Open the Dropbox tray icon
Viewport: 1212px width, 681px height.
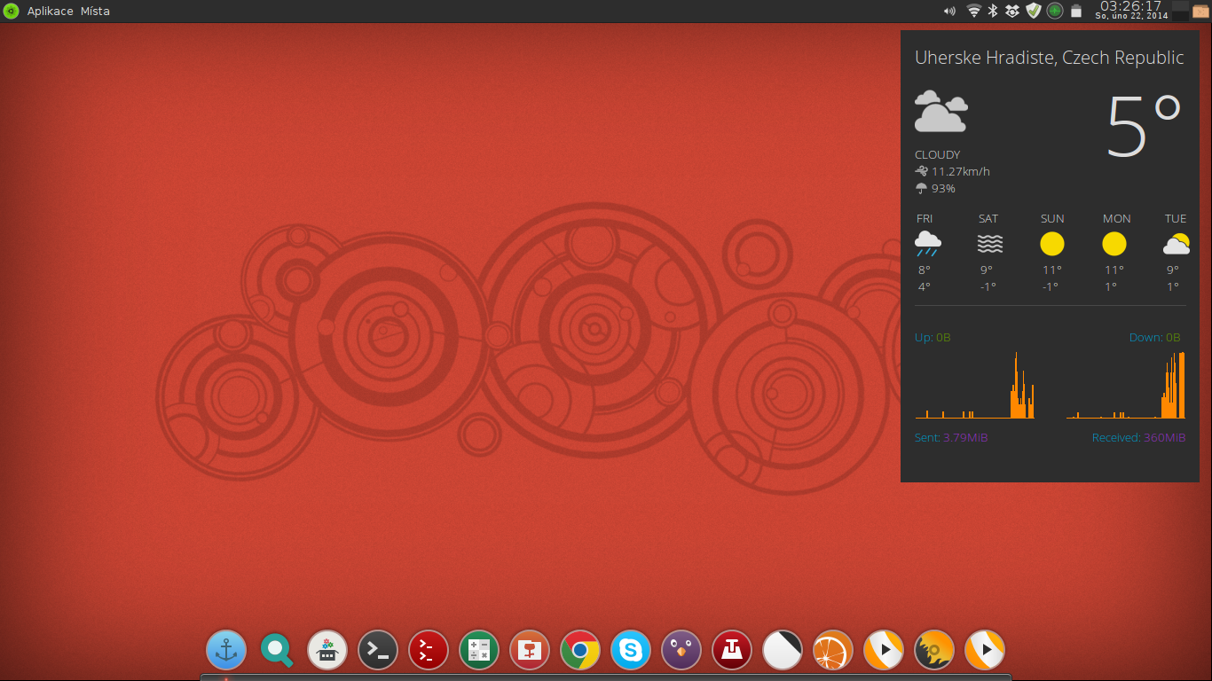coord(1012,12)
